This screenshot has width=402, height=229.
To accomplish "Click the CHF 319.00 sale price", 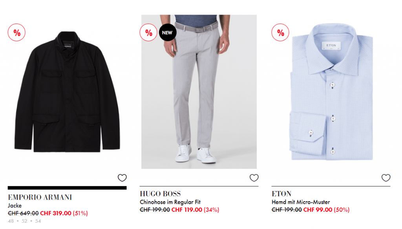I will point(56,213).
